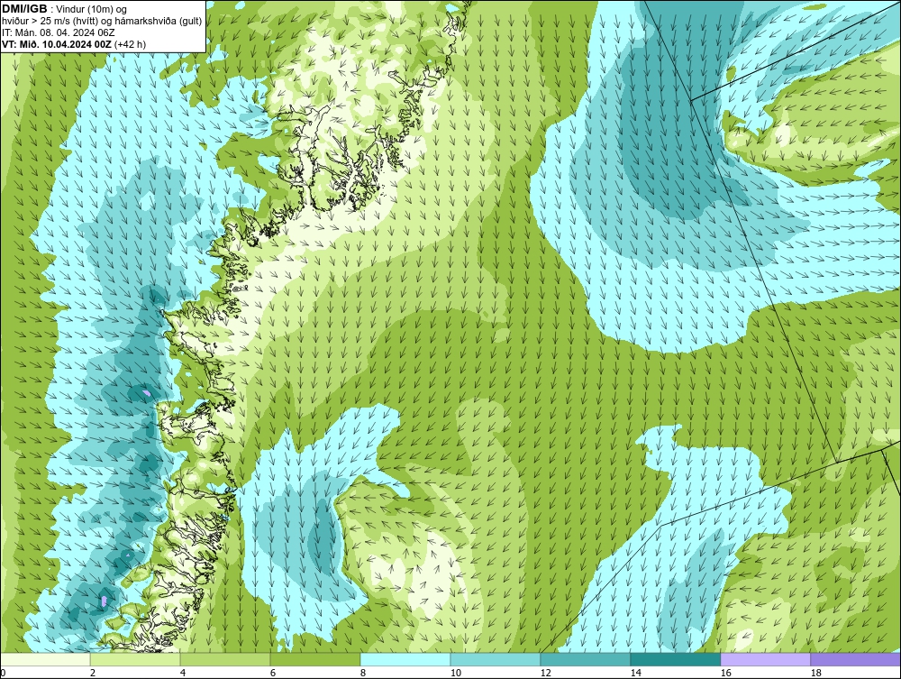Click the 16–18 m/s lavender scale segment
Viewport: 901px width, 679px height.
pyautogui.click(x=765, y=659)
